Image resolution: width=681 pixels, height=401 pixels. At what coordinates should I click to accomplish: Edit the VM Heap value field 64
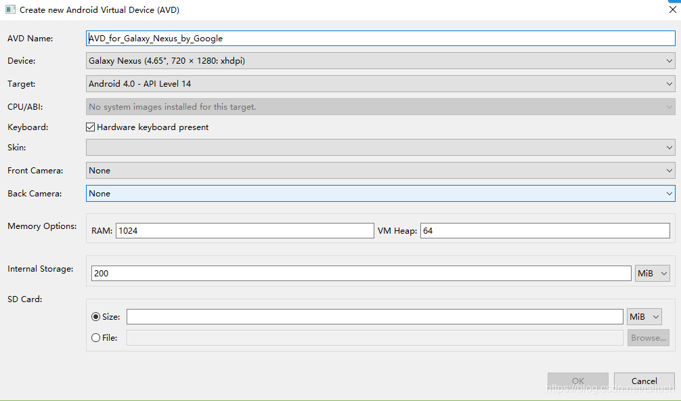(x=545, y=231)
